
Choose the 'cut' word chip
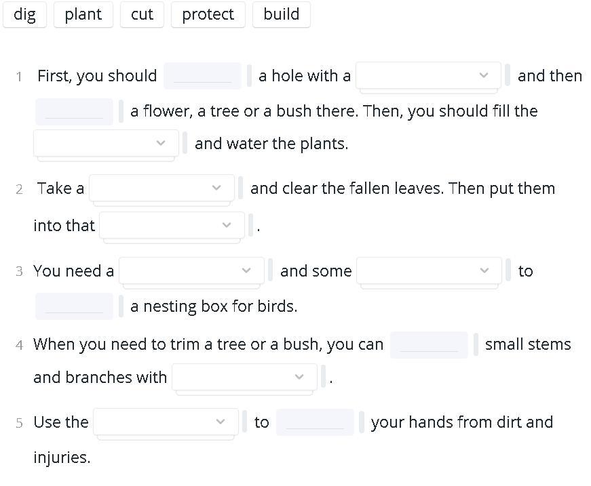(142, 15)
